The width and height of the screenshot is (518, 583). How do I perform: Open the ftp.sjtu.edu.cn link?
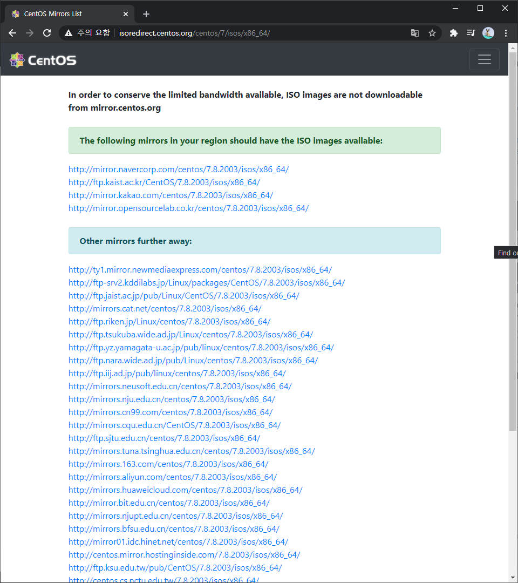click(164, 438)
